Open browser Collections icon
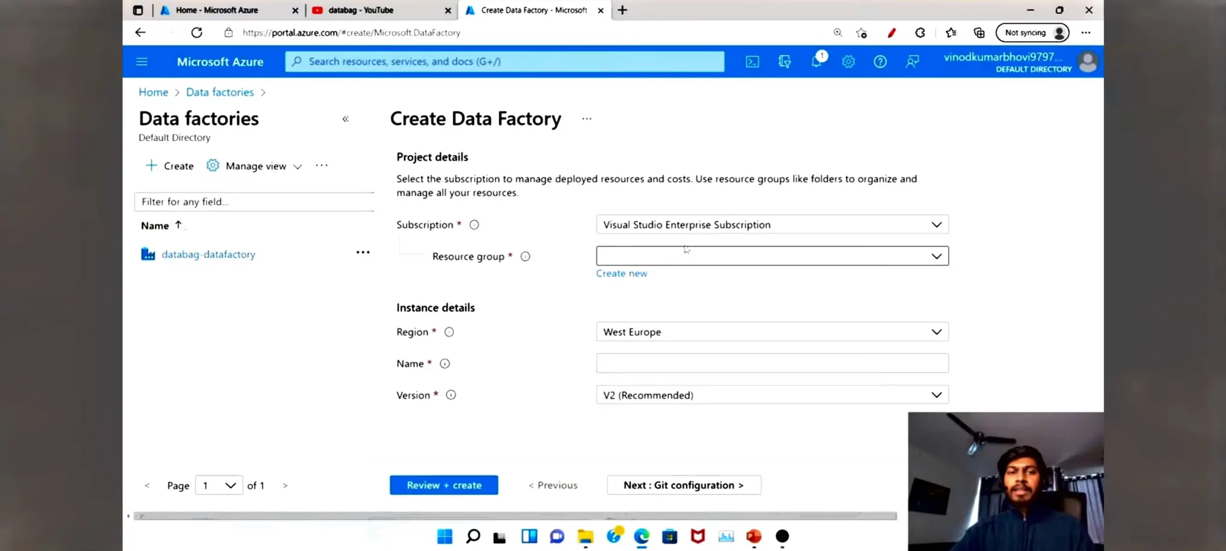This screenshot has height=551, width=1226. point(979,33)
